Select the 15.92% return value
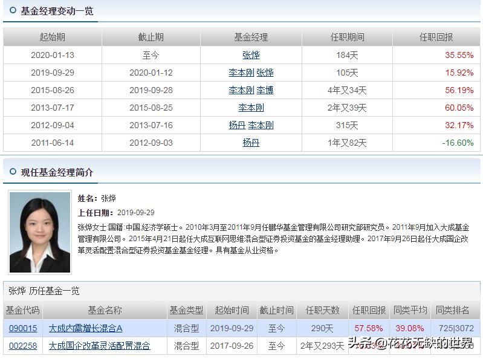 pyautogui.click(x=459, y=73)
